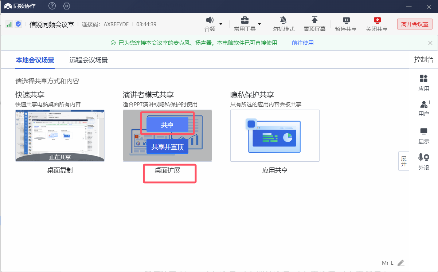Switch to the remote meeting scene tab
The image size is (438, 272).
[x=89, y=60]
